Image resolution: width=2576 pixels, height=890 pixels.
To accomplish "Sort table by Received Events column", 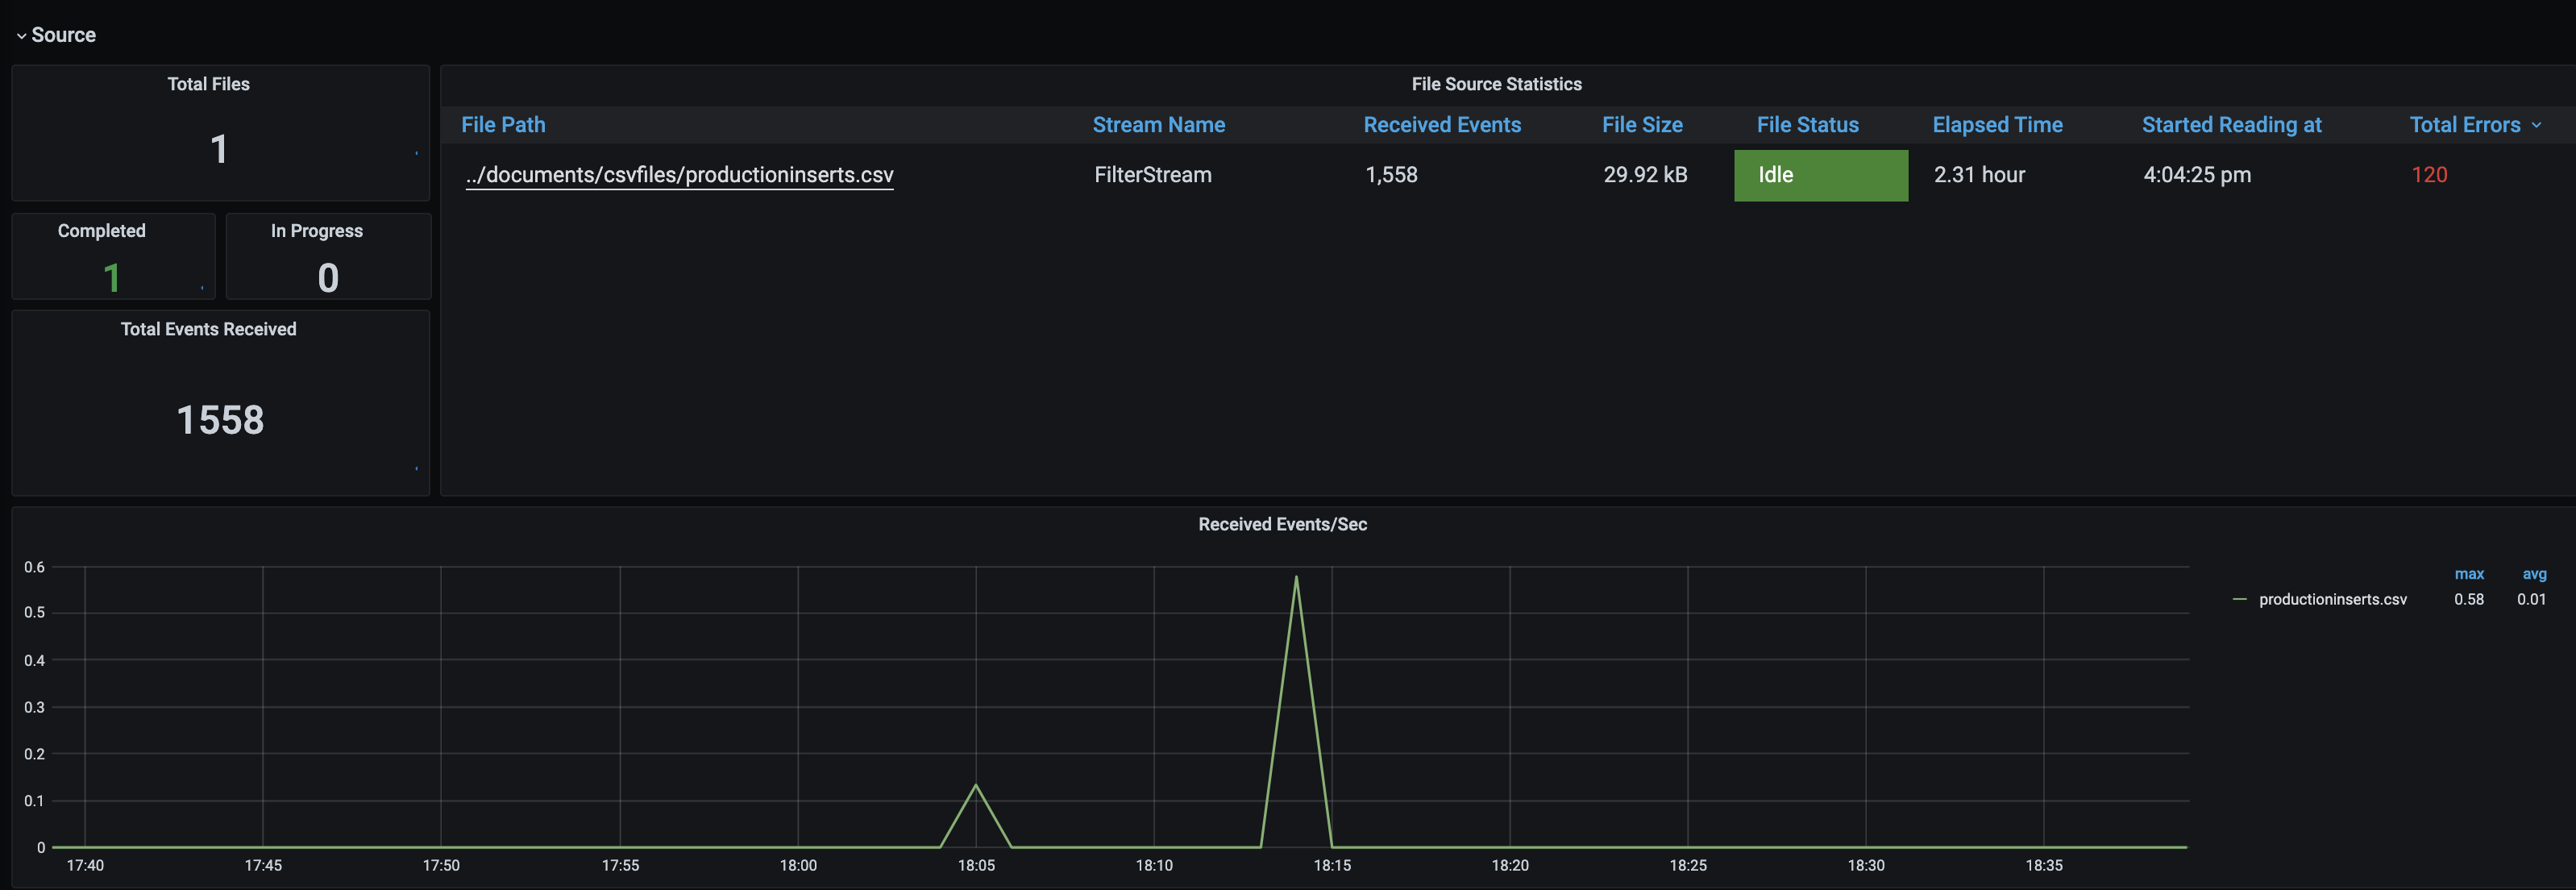I will click(x=1442, y=125).
